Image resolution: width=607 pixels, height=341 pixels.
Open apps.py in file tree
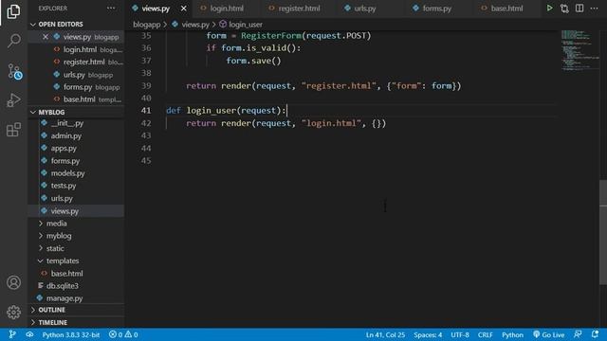64,148
